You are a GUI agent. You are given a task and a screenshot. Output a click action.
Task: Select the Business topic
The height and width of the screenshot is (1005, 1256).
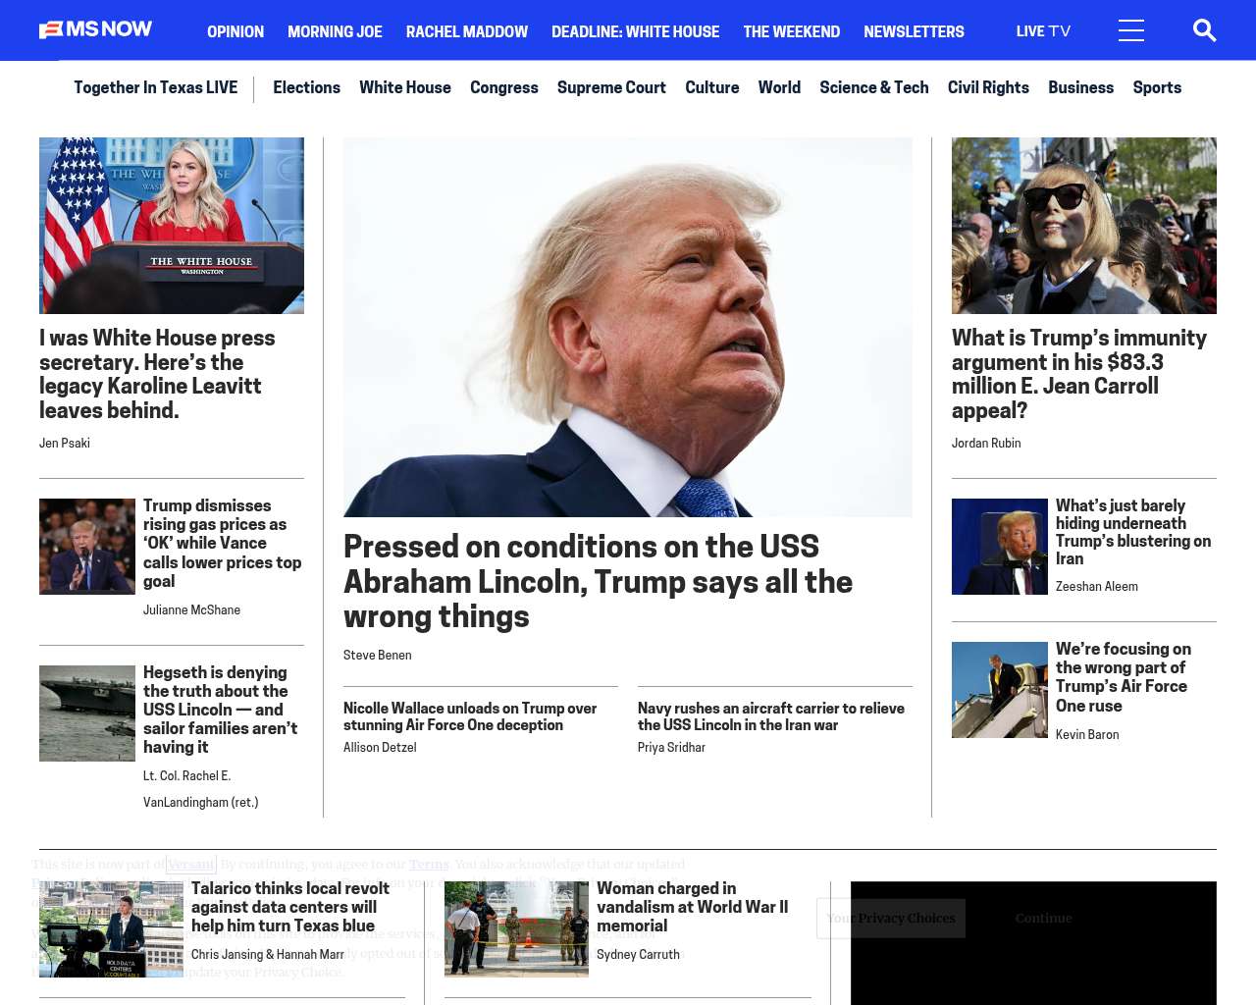click(x=1080, y=87)
